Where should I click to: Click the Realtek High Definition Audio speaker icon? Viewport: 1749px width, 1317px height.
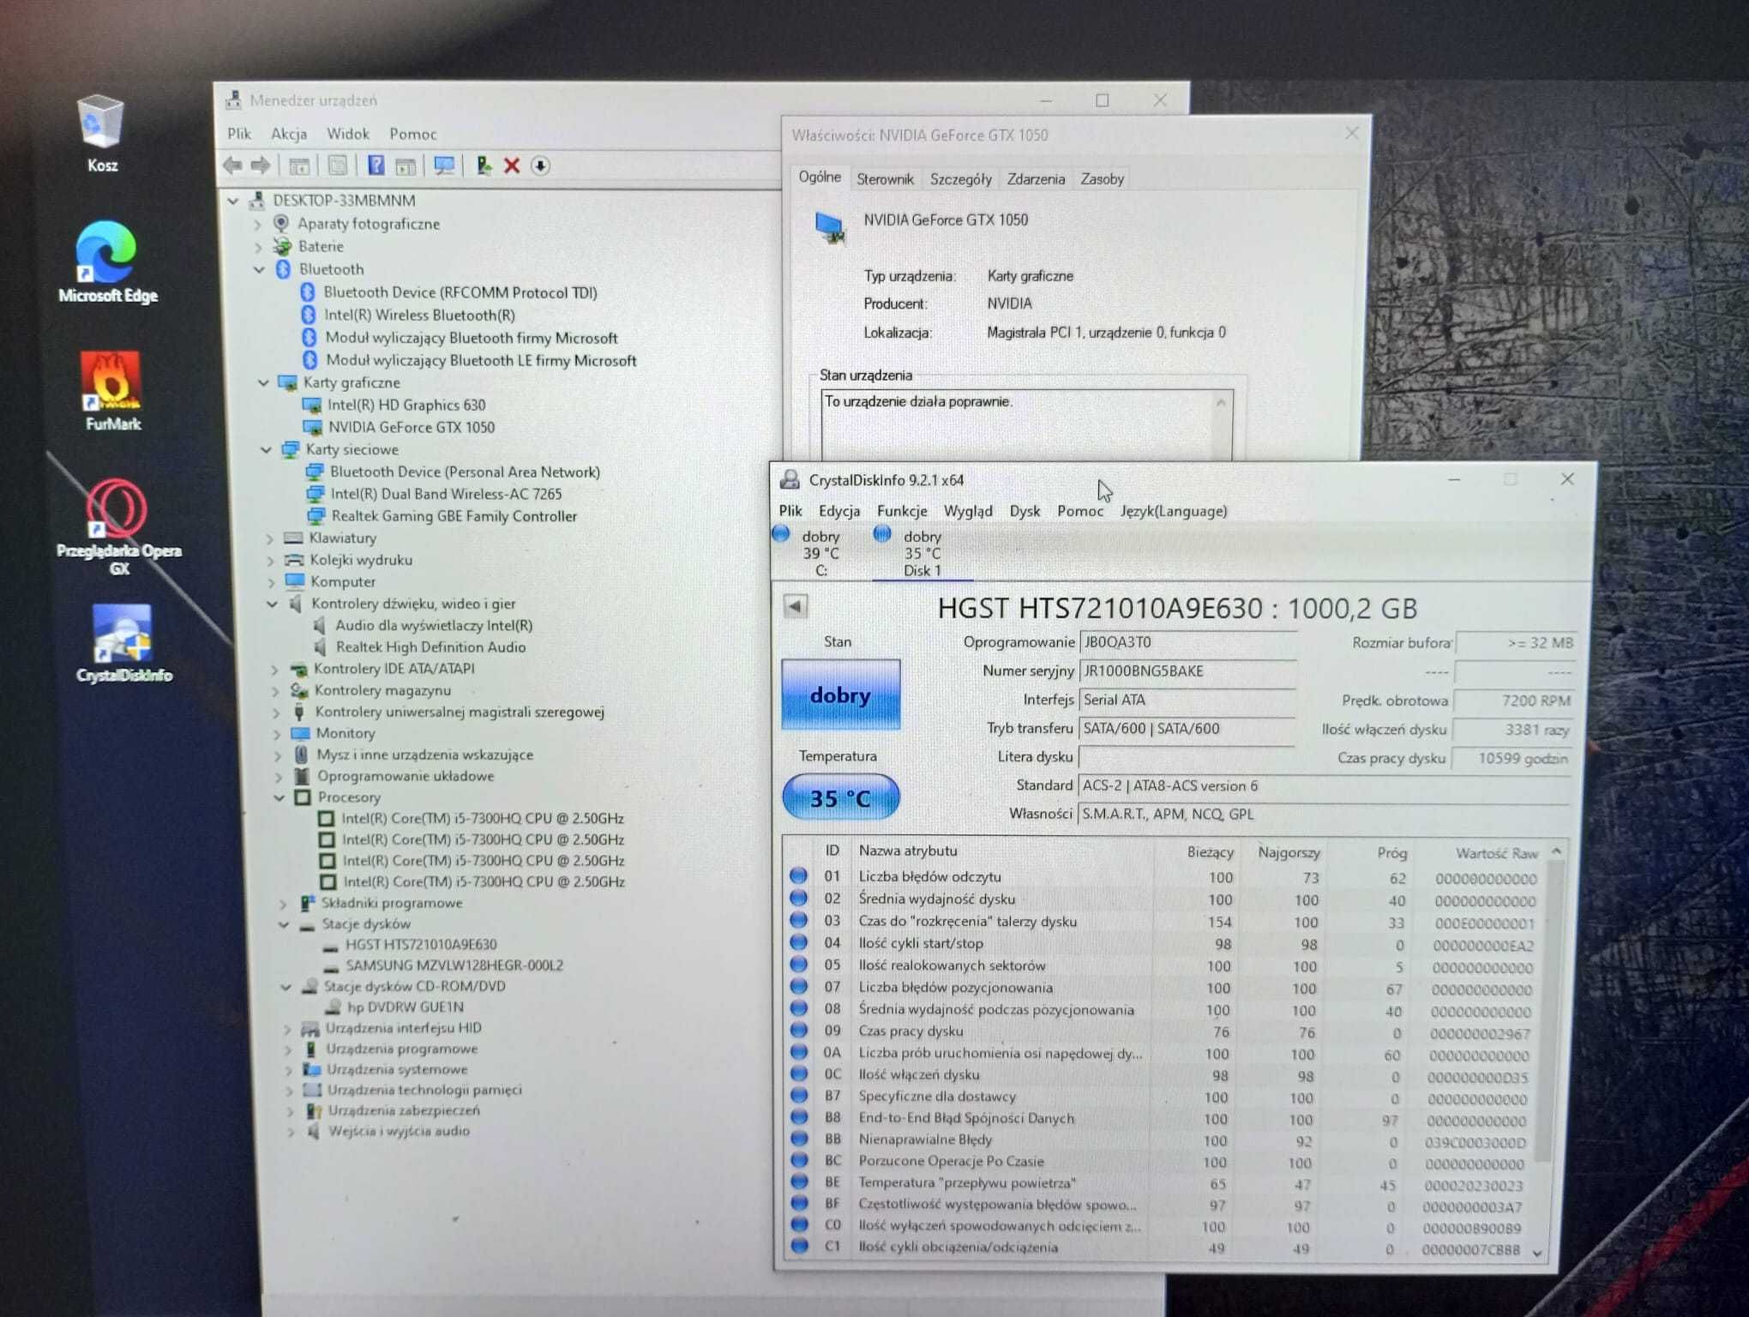tap(320, 646)
